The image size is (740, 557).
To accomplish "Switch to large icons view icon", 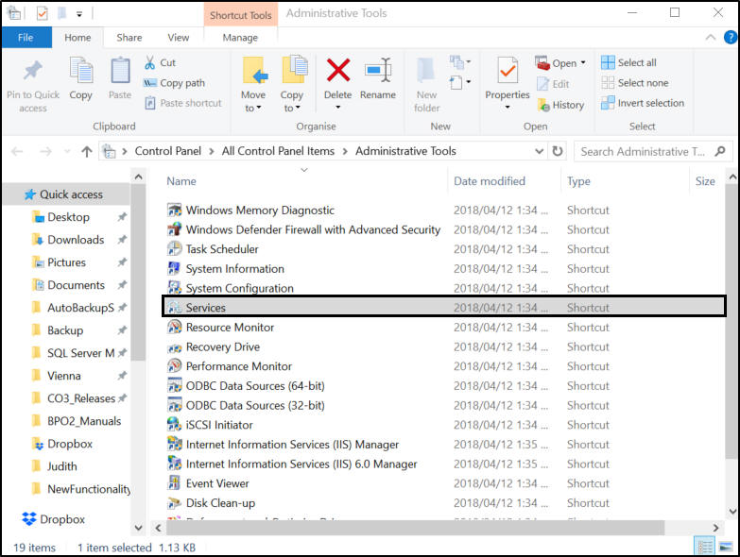I will (x=725, y=547).
